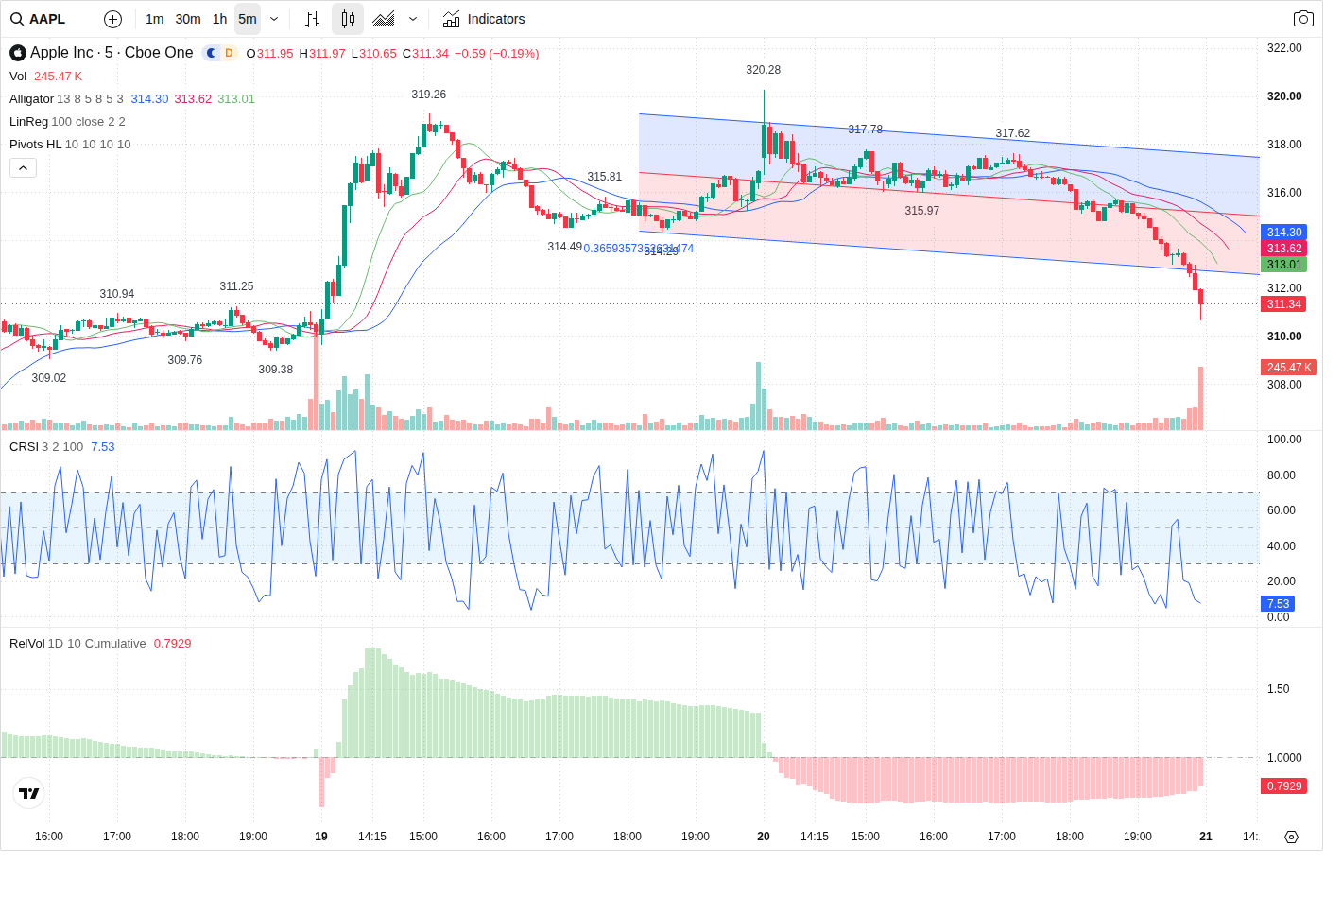Click the TradingView logo
Viewport: 1342px width, 898px height.
click(29, 793)
